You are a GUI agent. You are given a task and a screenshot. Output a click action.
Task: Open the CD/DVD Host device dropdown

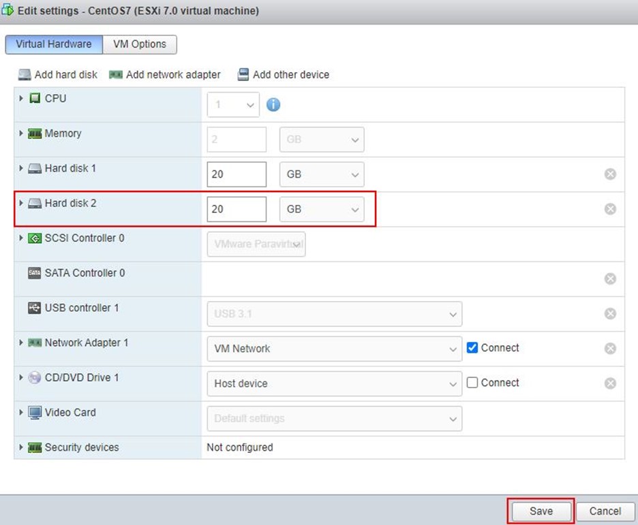point(335,383)
